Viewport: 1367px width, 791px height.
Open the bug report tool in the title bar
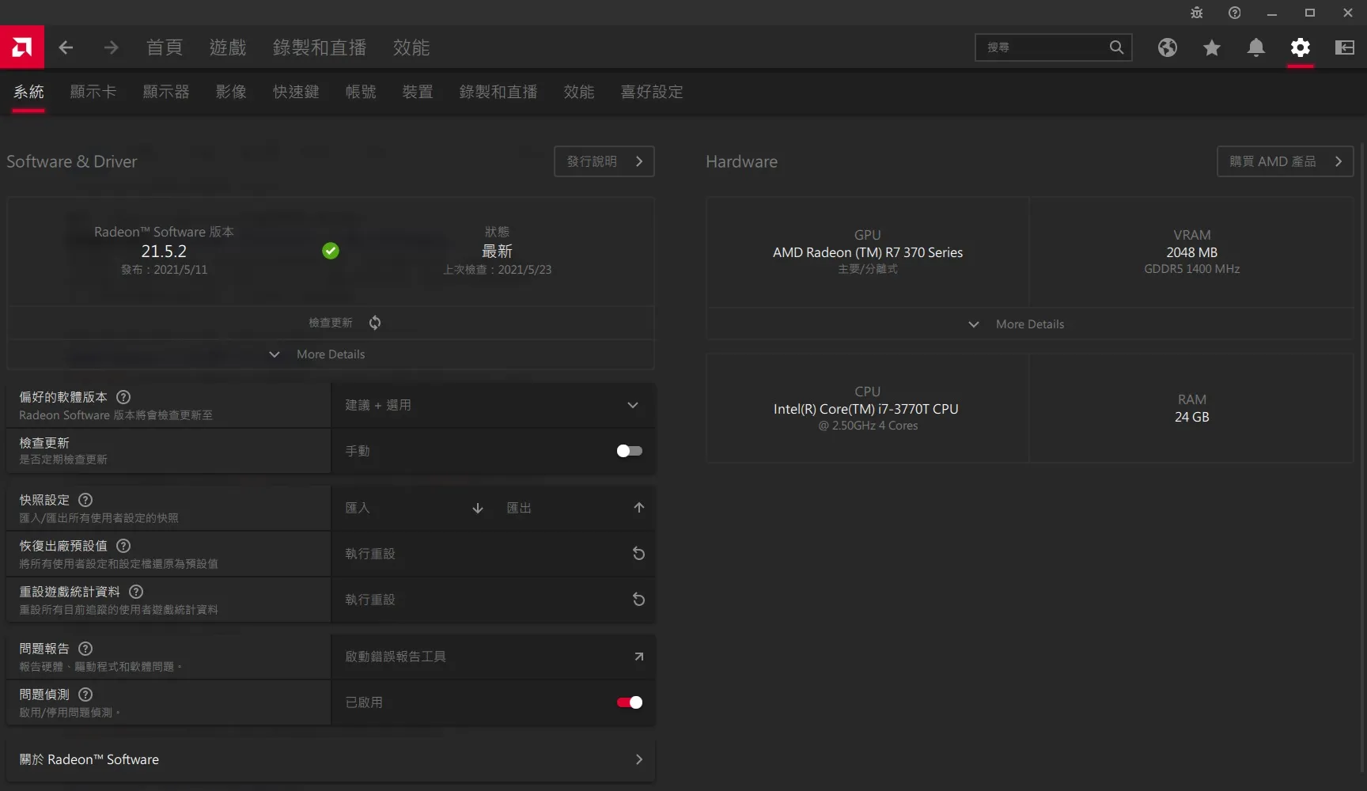point(1195,13)
